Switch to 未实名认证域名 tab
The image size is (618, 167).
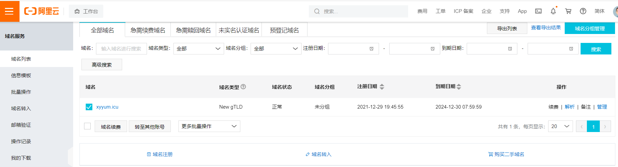(239, 30)
